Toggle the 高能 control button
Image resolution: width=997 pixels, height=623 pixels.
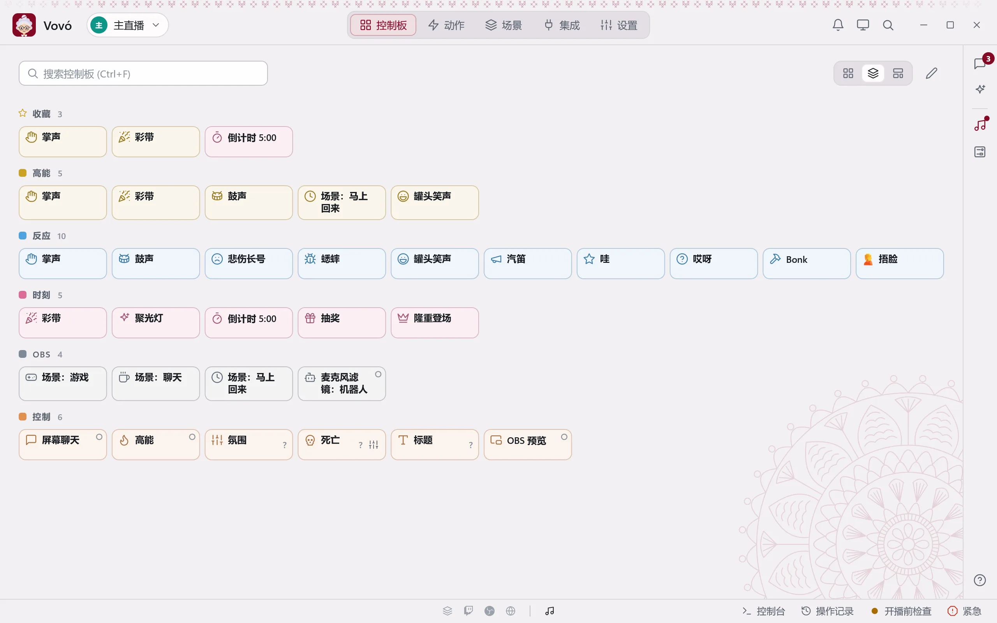(x=156, y=445)
